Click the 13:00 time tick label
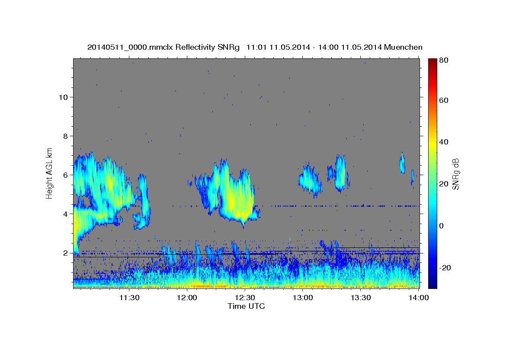Viewport: 519px width, 346px height. point(303,298)
